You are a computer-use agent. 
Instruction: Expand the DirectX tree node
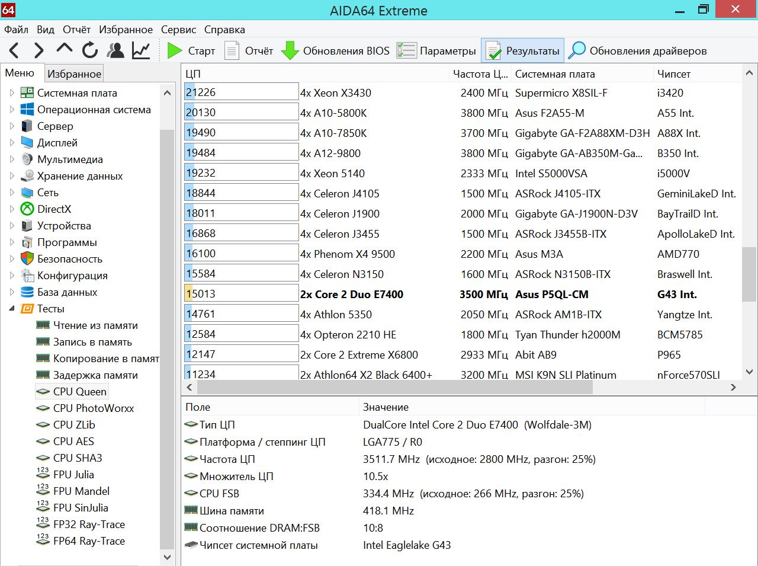coord(12,209)
